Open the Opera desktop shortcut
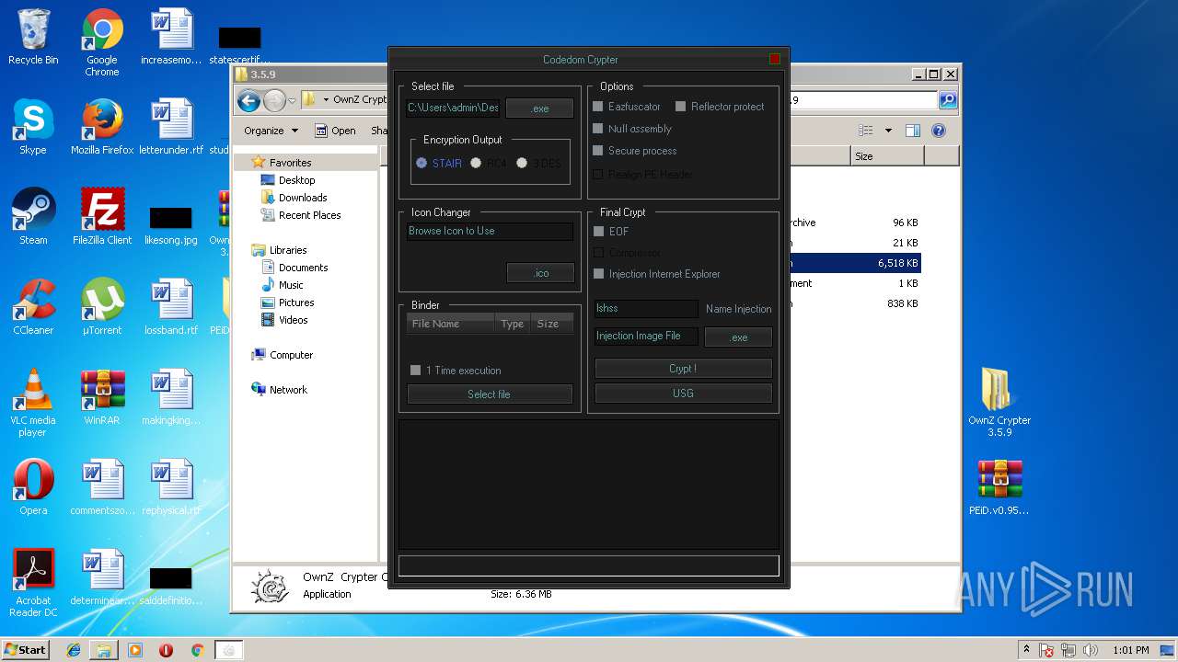 point(33,487)
